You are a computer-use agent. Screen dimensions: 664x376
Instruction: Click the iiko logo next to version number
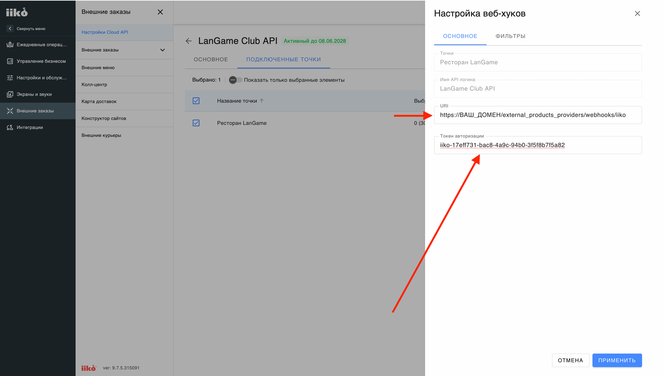tap(89, 368)
